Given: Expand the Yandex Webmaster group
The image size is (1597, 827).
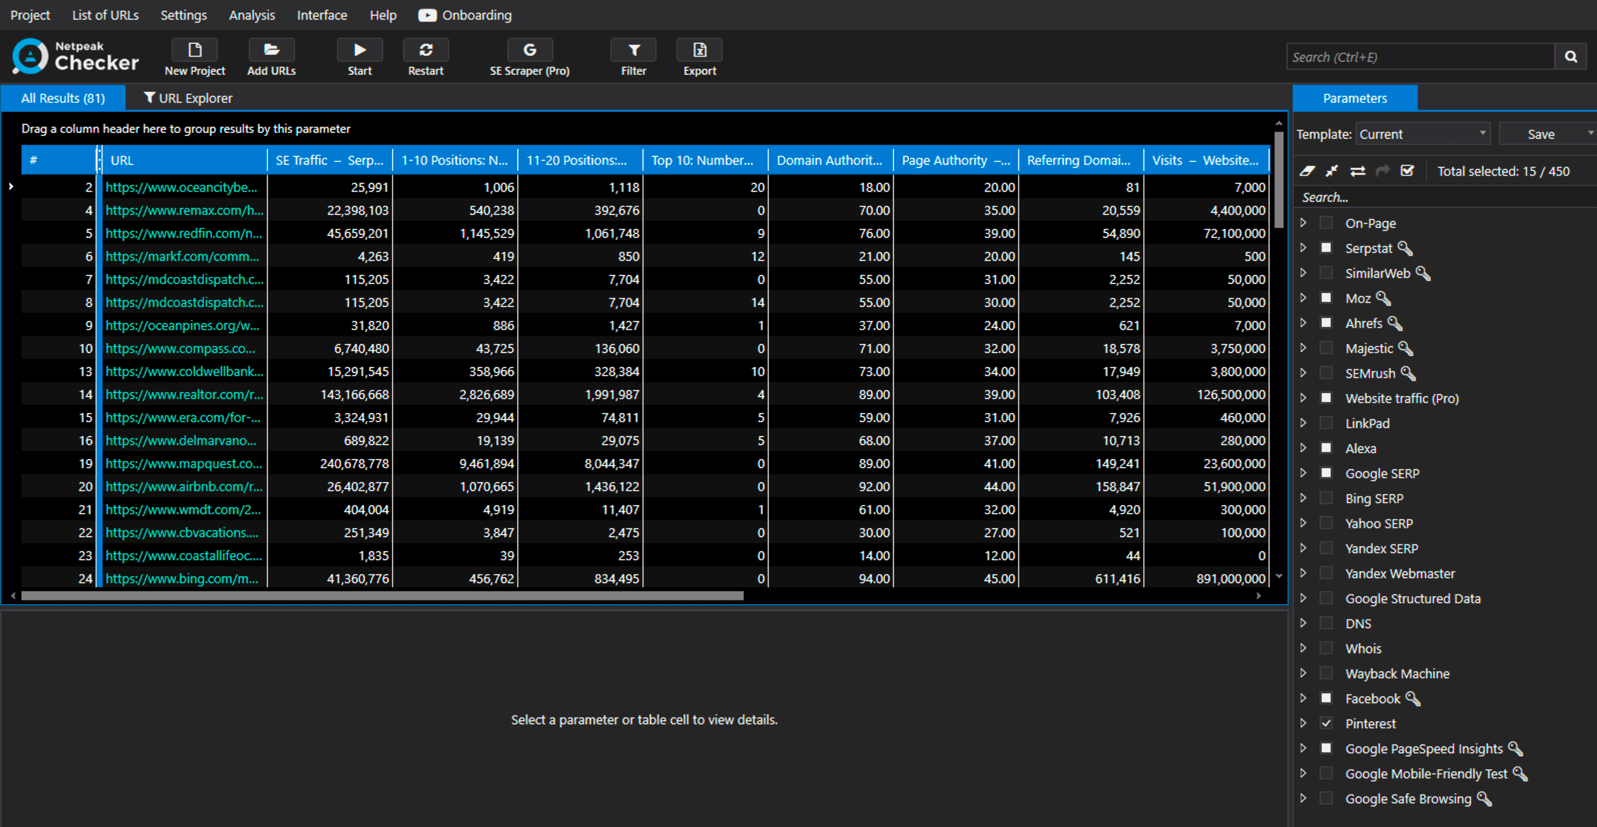Looking at the screenshot, I should [1303, 573].
